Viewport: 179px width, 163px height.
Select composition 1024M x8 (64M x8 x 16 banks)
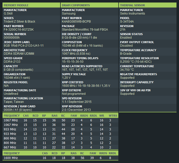tap(82, 46)
